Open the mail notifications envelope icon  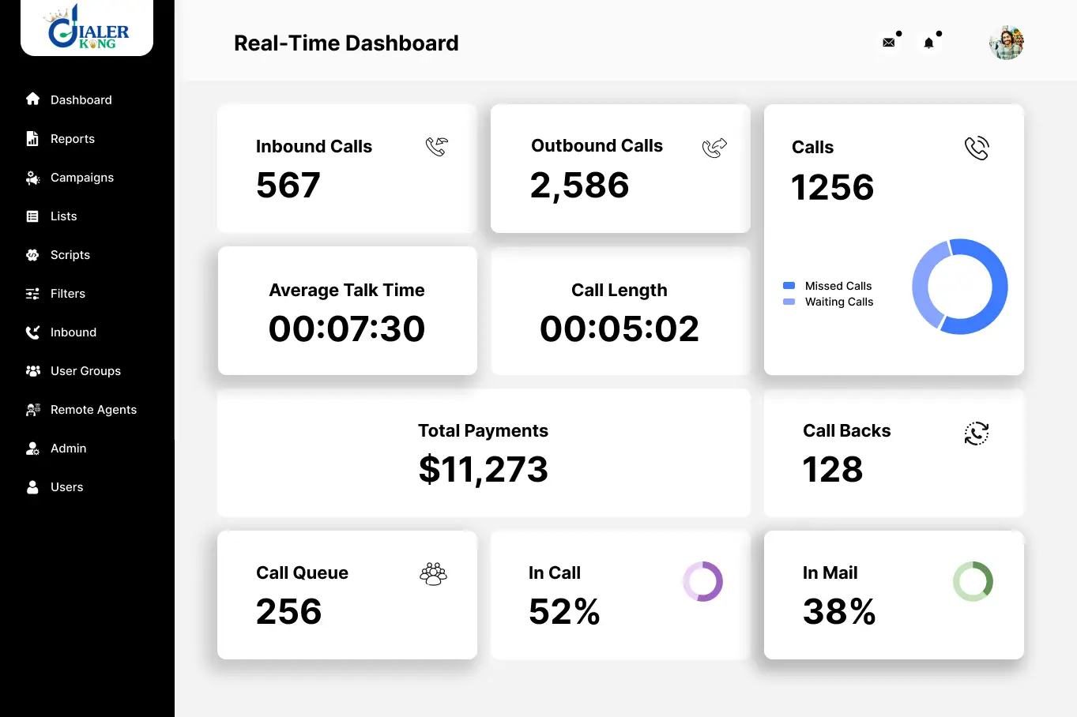click(889, 43)
